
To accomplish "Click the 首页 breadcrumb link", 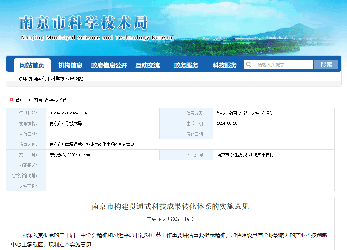I will click(x=20, y=100).
